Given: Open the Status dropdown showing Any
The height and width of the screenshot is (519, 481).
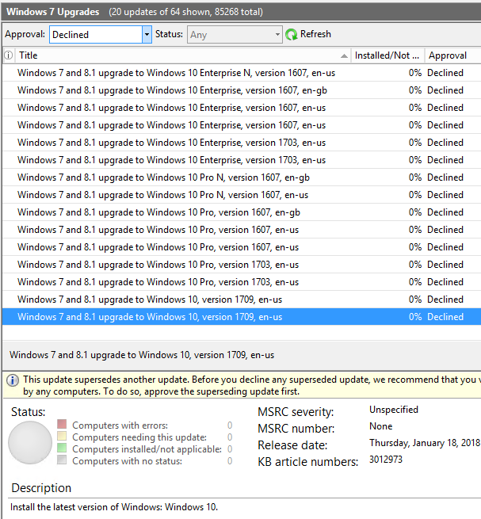Looking at the screenshot, I should (x=234, y=34).
